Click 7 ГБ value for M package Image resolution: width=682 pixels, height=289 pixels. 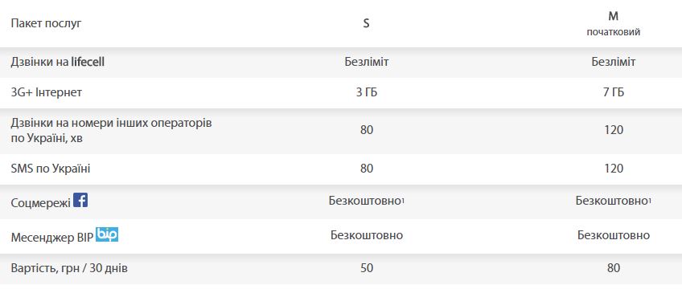click(614, 92)
